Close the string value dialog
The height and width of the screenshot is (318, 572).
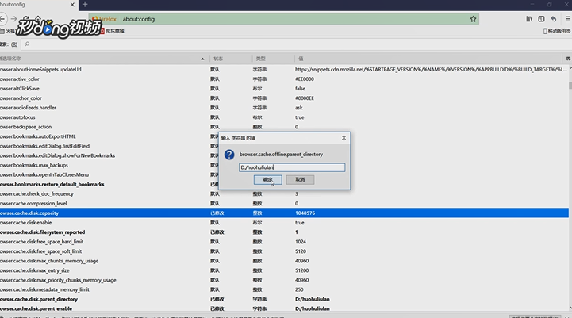tap(344, 138)
